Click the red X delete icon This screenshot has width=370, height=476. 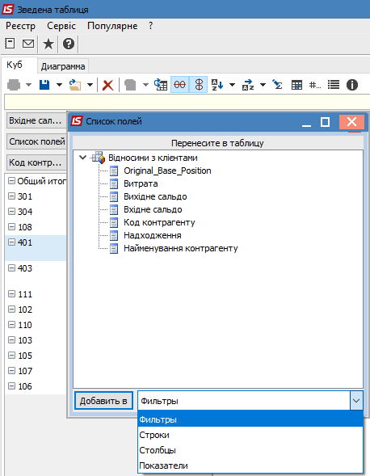(107, 85)
